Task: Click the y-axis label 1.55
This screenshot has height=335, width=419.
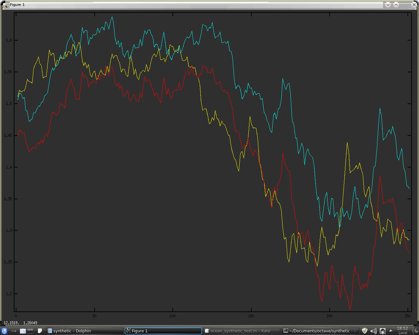Action: pos(8,72)
